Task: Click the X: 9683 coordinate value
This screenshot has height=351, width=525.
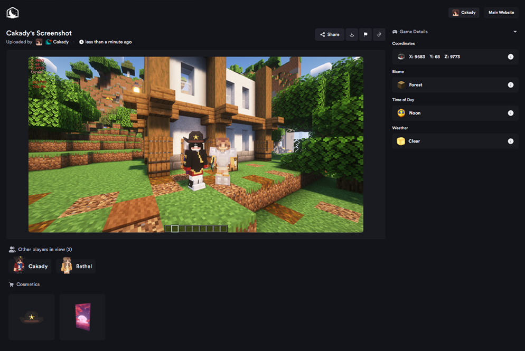Action: (417, 56)
